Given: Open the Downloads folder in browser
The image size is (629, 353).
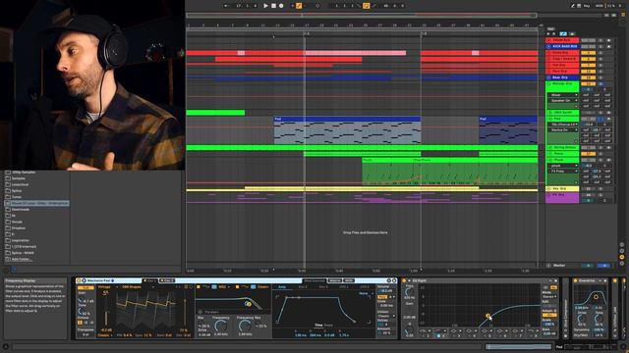Looking at the screenshot, I should coord(21,209).
